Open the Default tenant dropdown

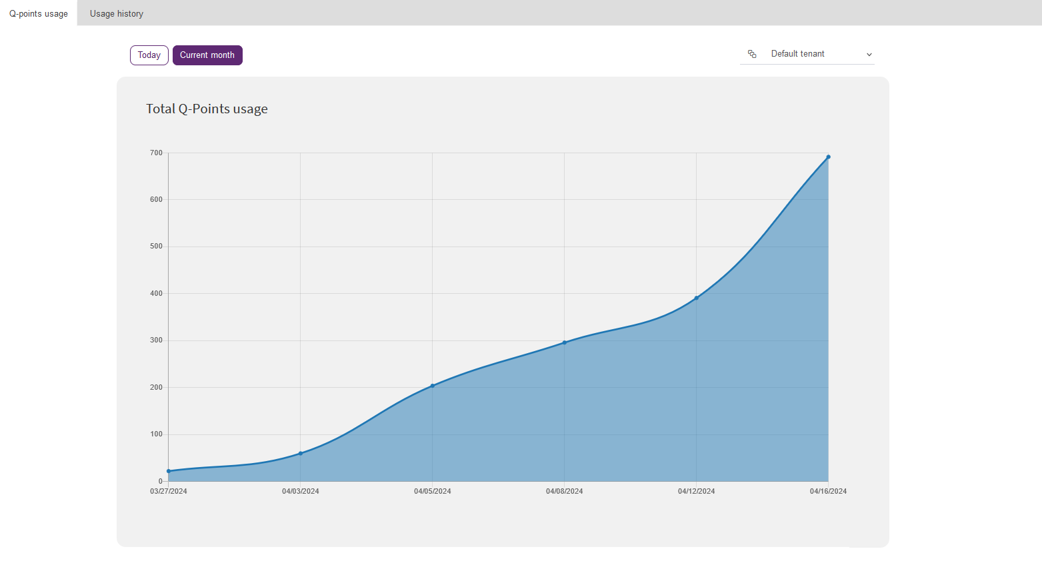click(x=807, y=54)
